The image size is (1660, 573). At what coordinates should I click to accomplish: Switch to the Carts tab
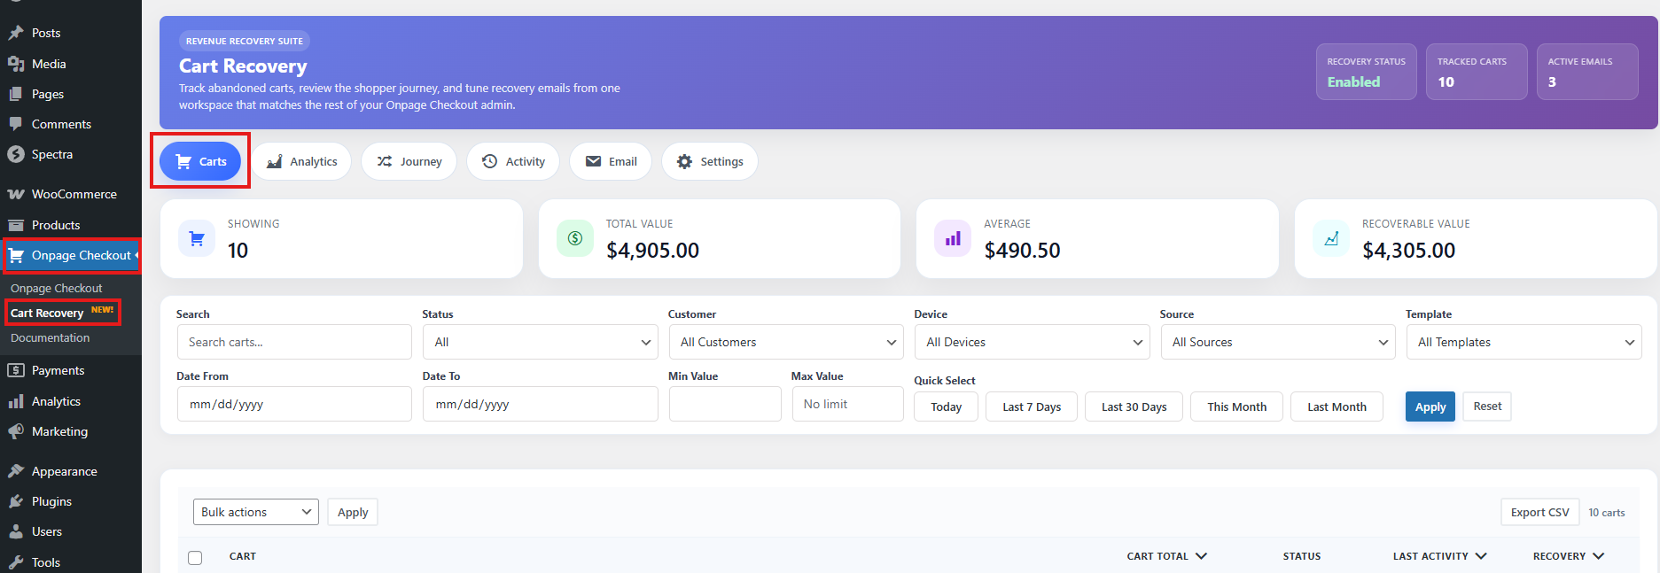200,161
